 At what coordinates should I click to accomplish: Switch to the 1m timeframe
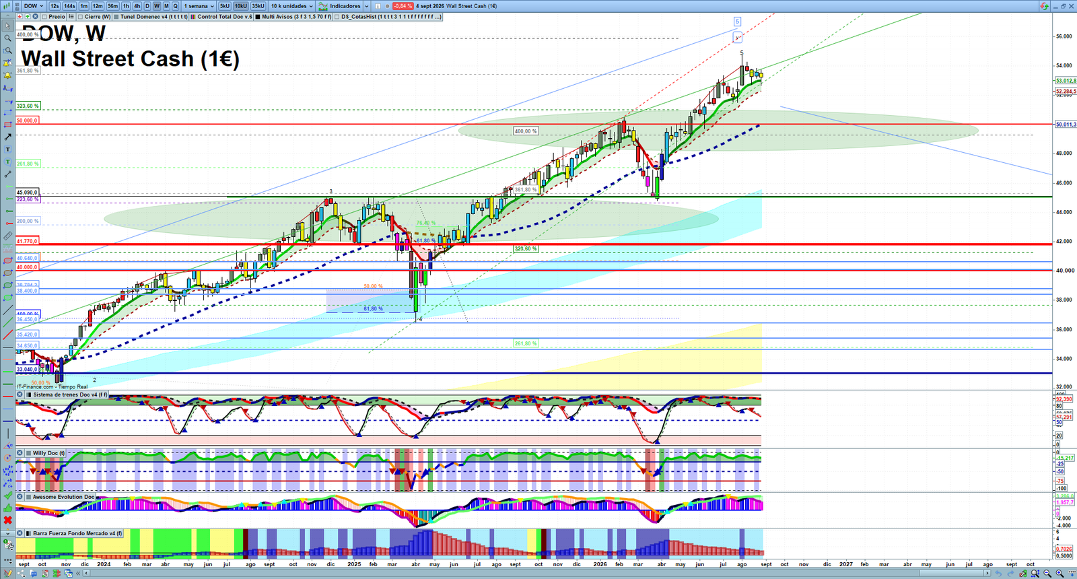pos(84,6)
